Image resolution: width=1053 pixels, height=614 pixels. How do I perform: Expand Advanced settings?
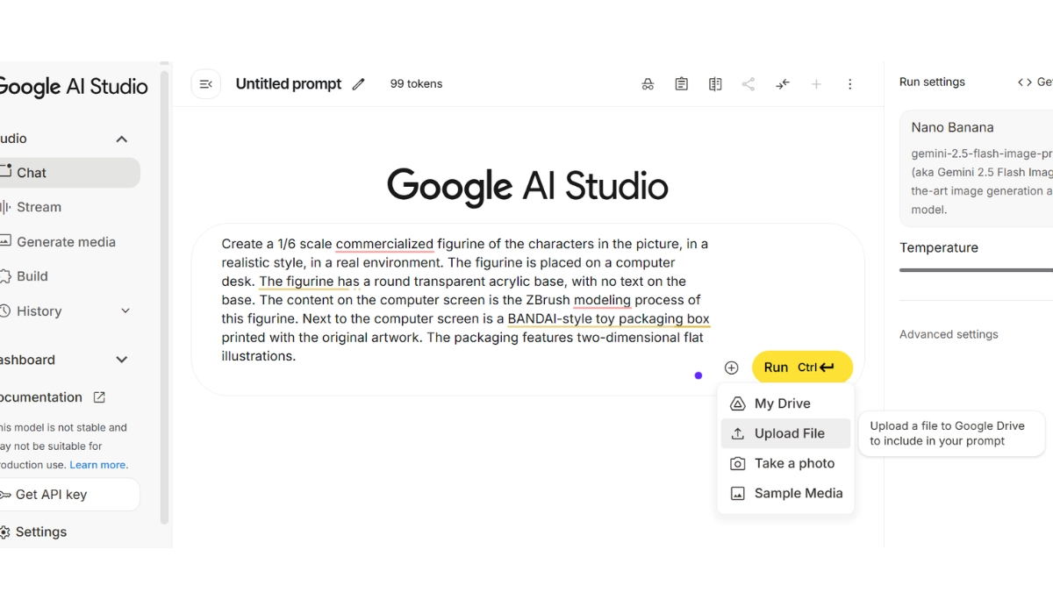(x=949, y=334)
